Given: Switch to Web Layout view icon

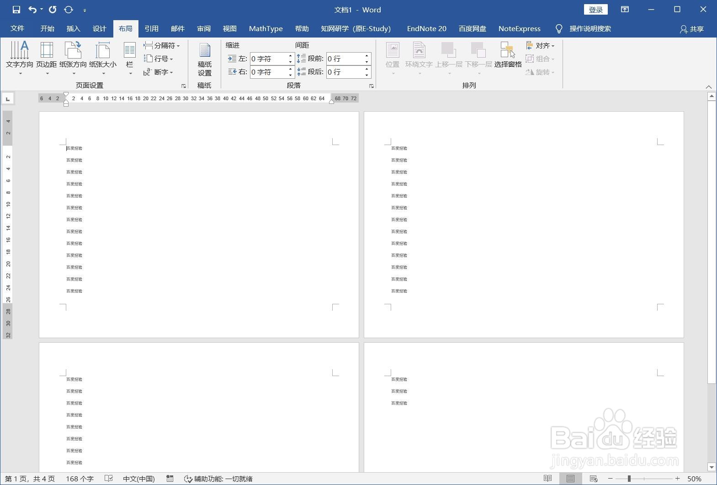Looking at the screenshot, I should point(594,479).
